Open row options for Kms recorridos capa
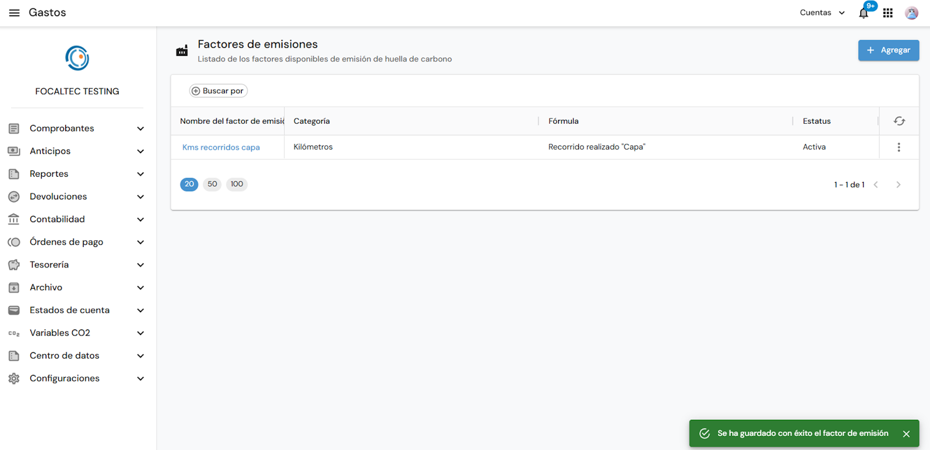 pos(899,147)
